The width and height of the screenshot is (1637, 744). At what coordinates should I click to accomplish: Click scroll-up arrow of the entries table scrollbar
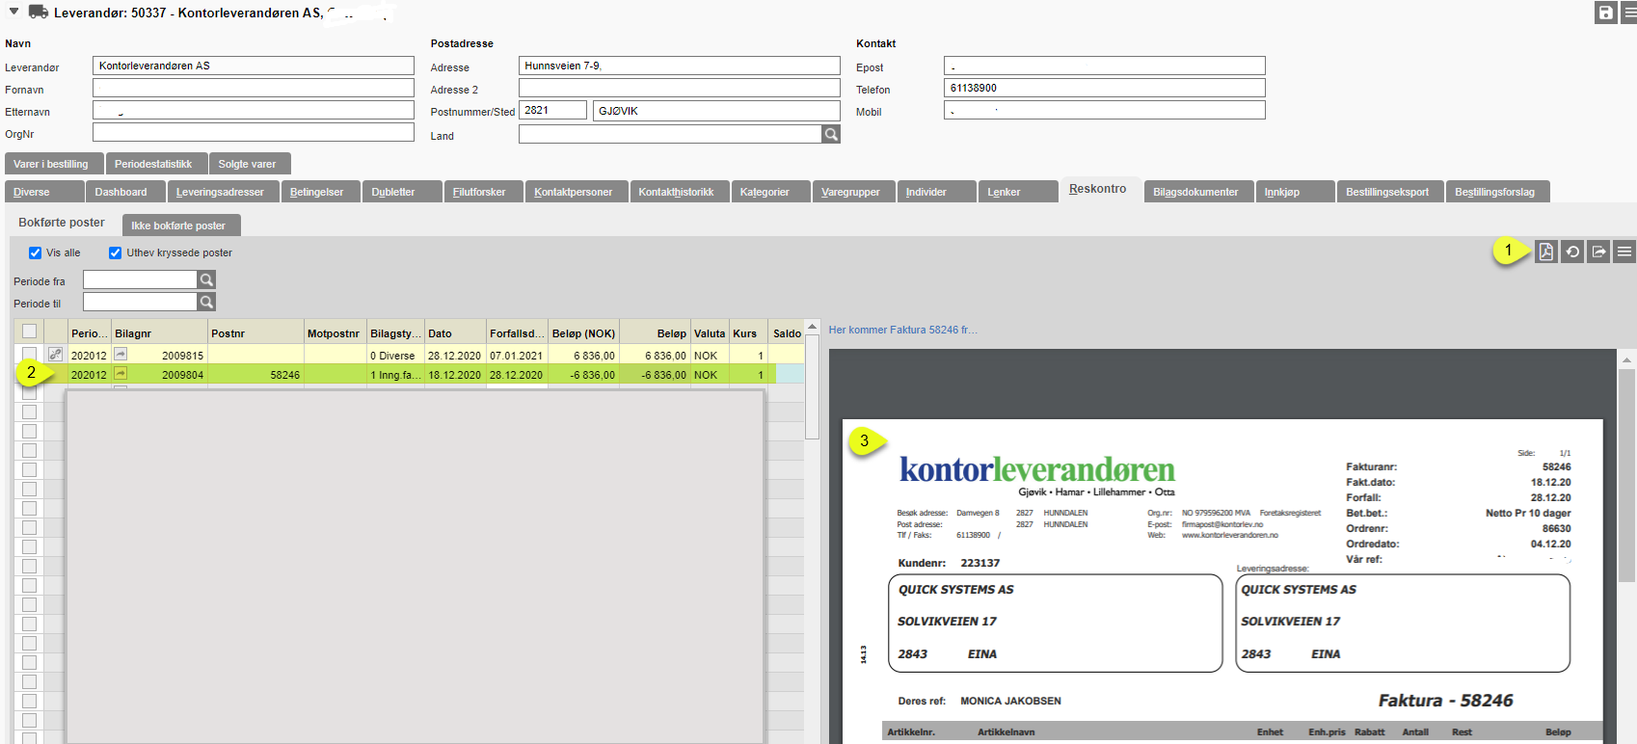click(x=813, y=328)
